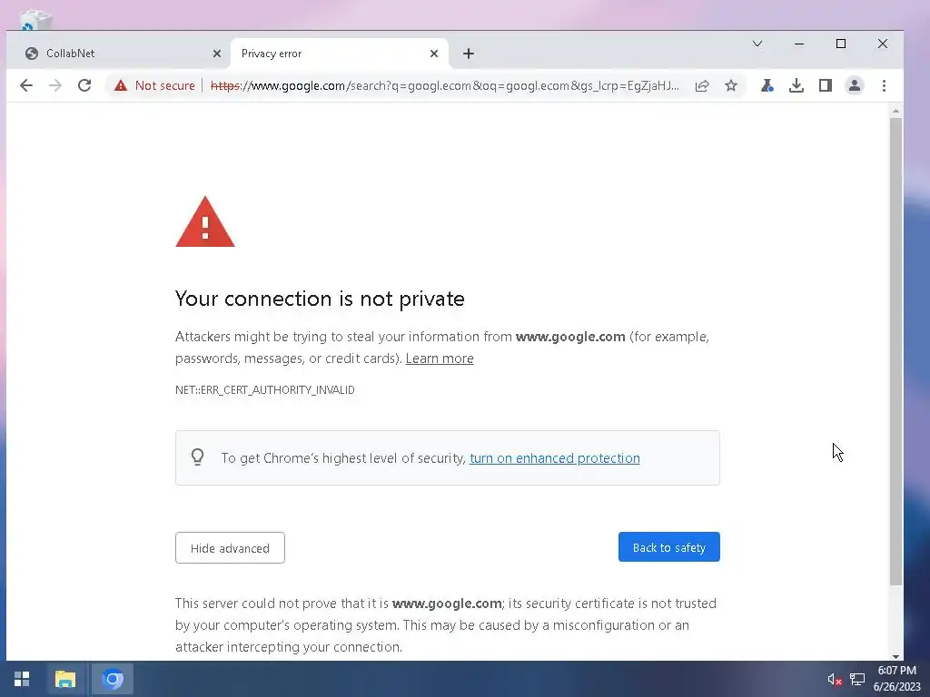Click the scrollbar down arrow
The image size is (930, 697).
click(895, 656)
